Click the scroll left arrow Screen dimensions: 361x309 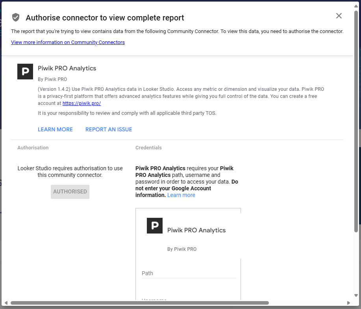pos(6,303)
